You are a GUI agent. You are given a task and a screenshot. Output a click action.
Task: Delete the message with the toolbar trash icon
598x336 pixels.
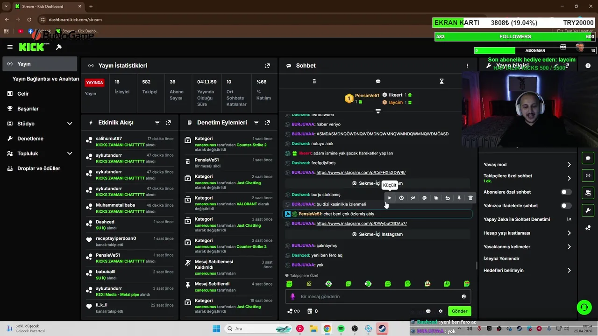pos(470,198)
